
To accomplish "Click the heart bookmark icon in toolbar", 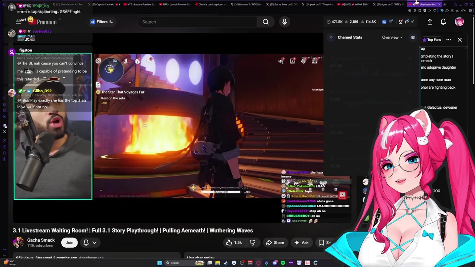I will [x=435, y=10].
